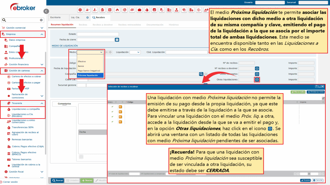
Task: Click the Estado input field
Action: tap(98, 34)
